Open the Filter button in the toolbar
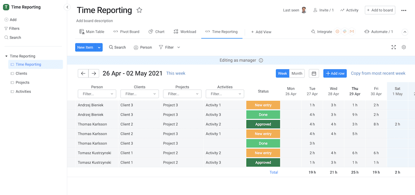Image resolution: width=415 pixels, height=195 pixels. pyautogui.click(x=166, y=47)
